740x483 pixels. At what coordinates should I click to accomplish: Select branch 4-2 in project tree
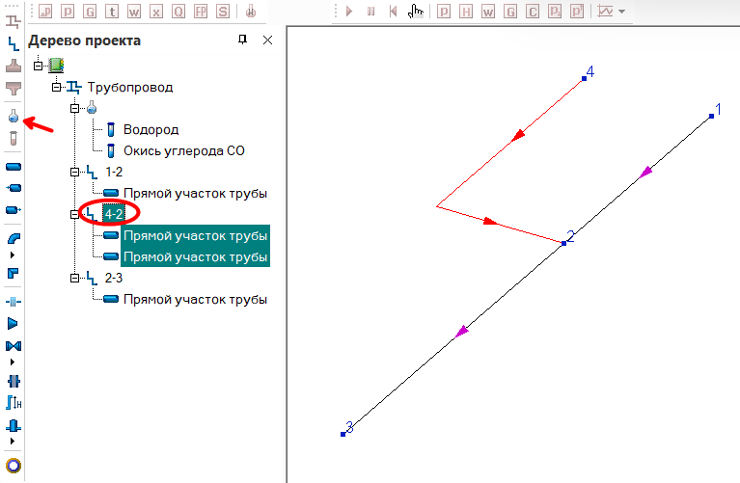113,214
